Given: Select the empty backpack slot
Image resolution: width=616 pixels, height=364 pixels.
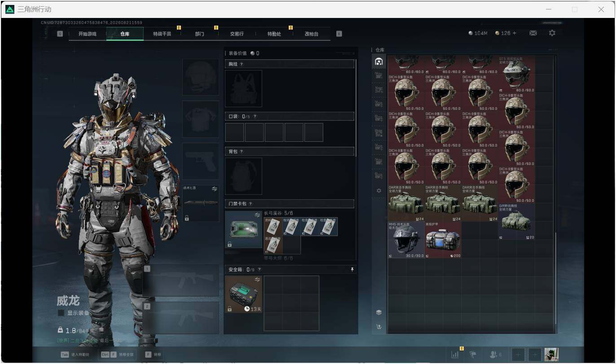Looking at the screenshot, I should coord(243,176).
